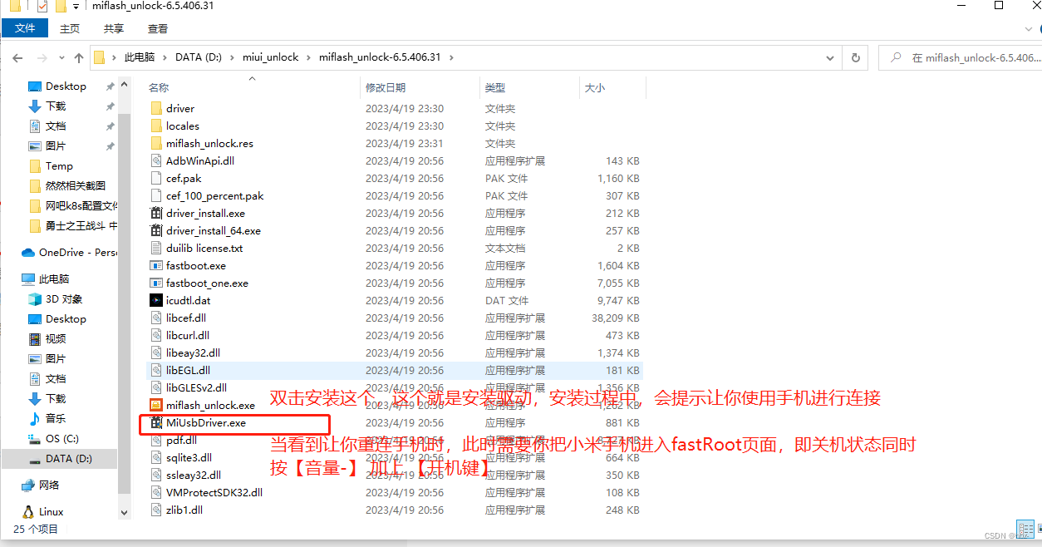Select miflash_unlock.exe application
This screenshot has width=1042, height=547.
210,405
